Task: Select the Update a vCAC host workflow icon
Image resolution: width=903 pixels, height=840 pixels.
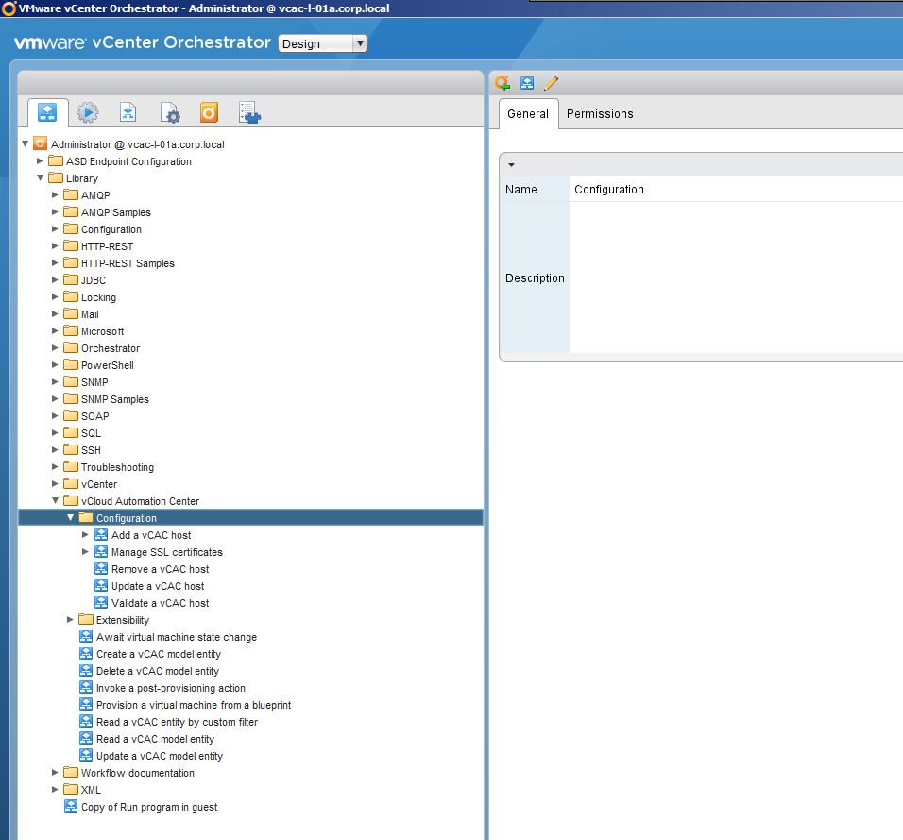Action: click(x=101, y=586)
